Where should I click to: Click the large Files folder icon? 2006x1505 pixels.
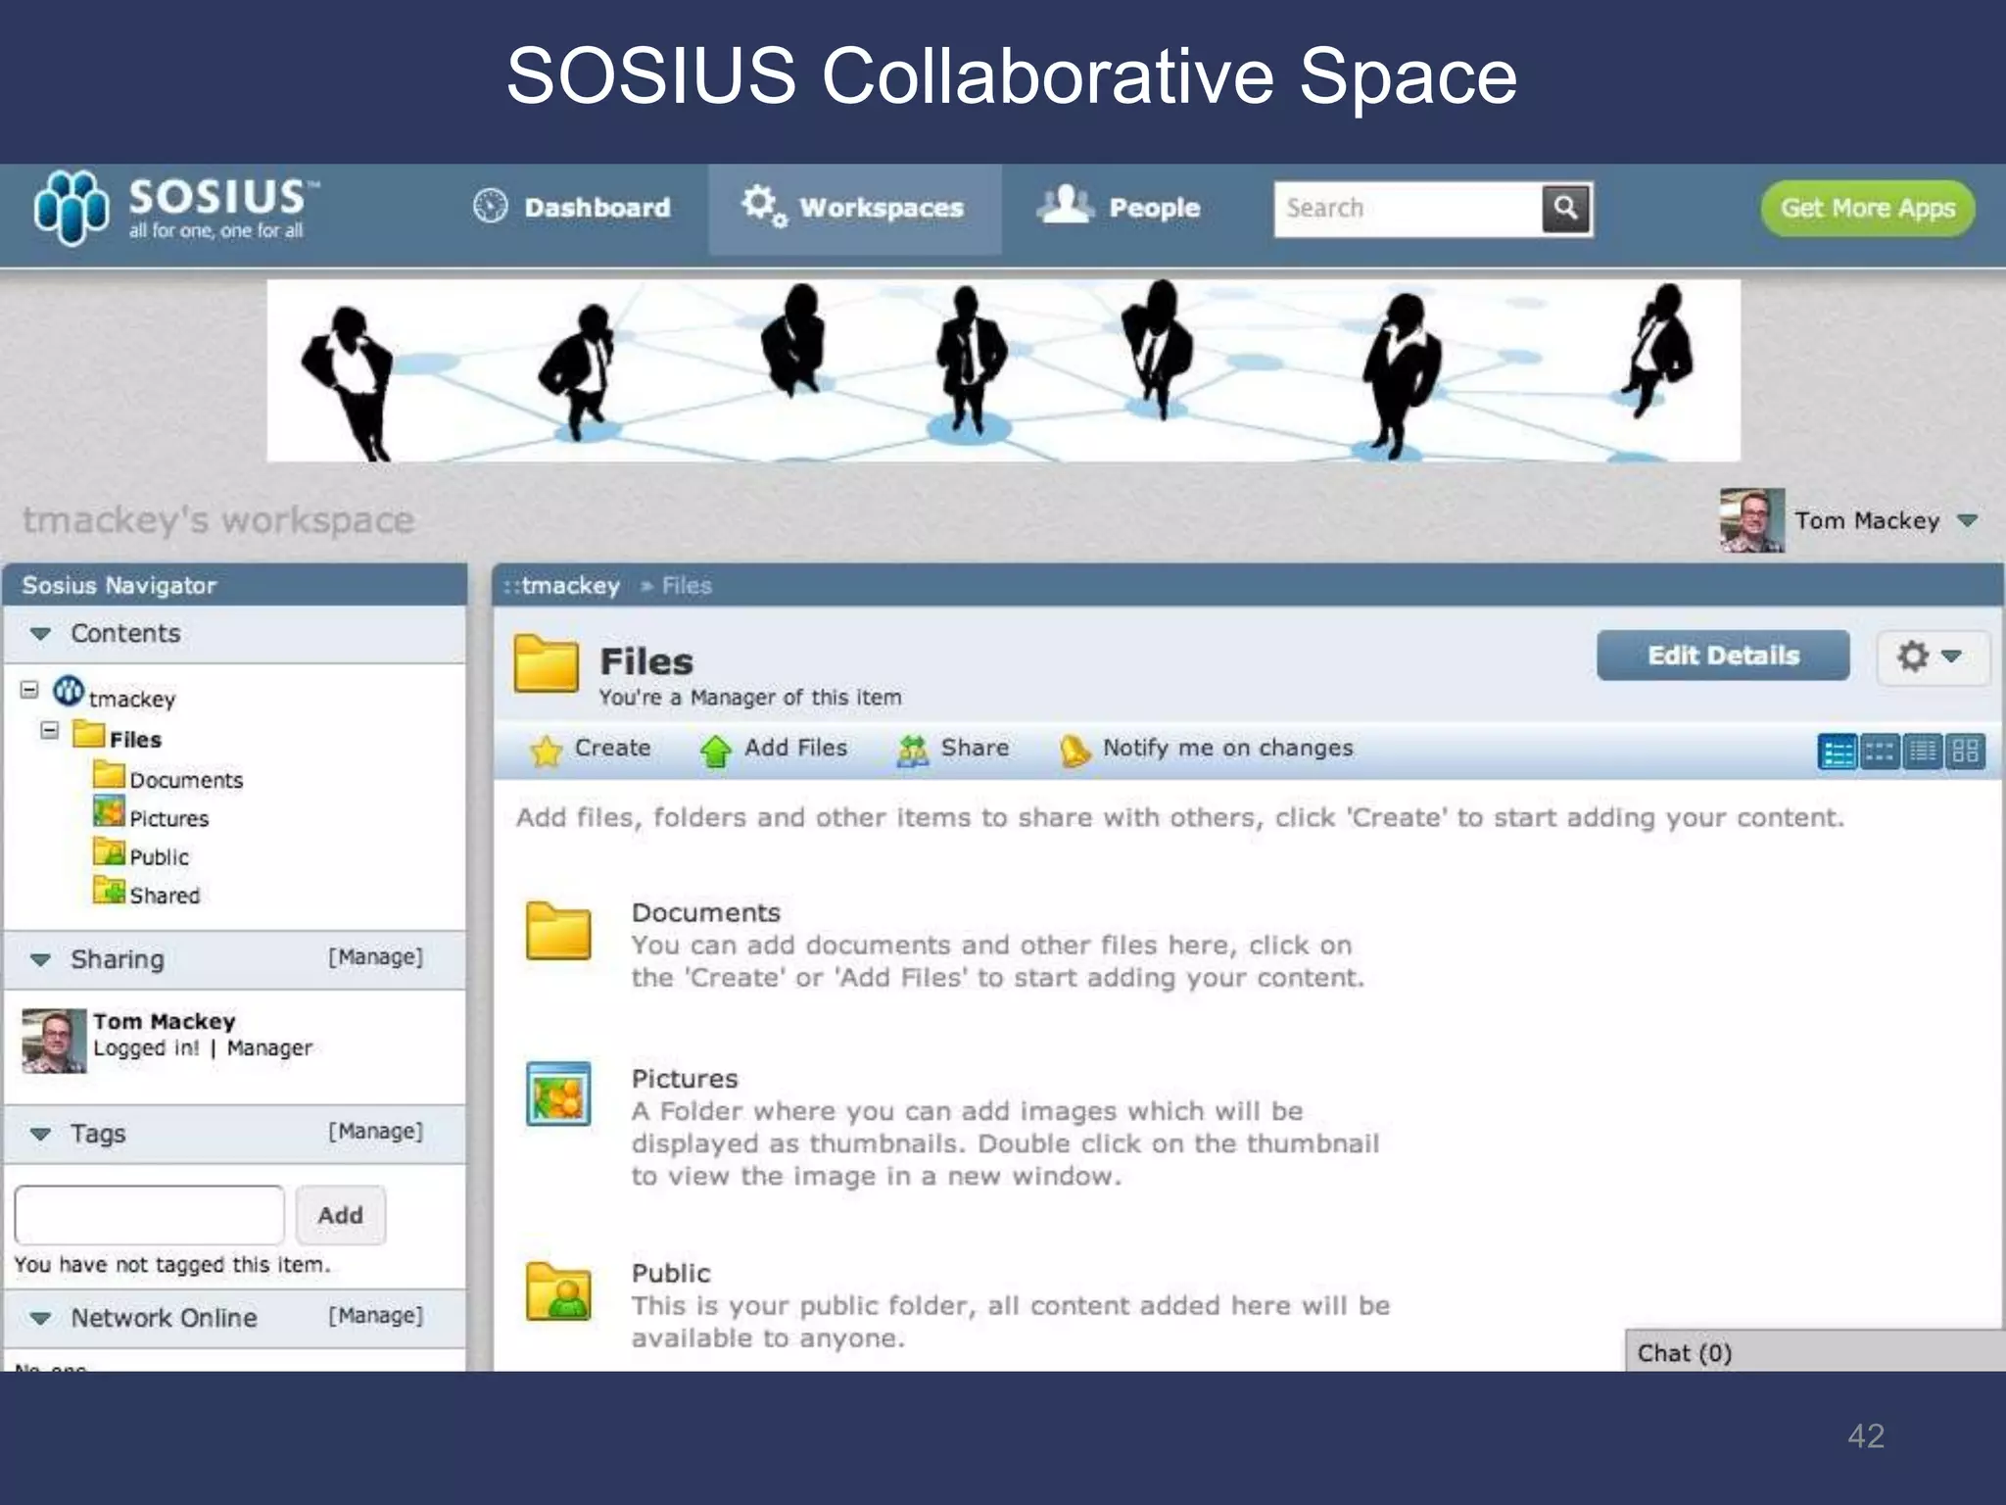(547, 663)
